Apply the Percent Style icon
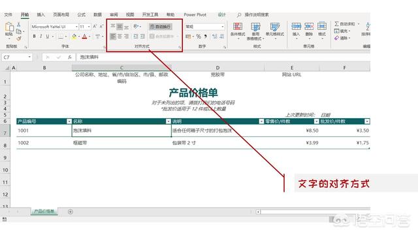 pyautogui.click(x=199, y=37)
